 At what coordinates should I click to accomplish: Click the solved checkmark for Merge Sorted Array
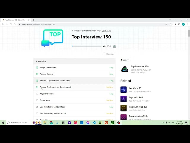click(37, 68)
